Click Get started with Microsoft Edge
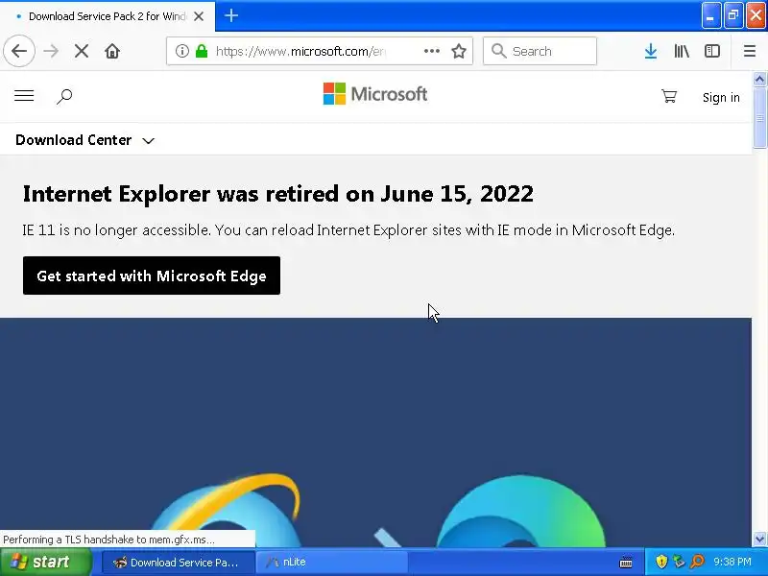 (x=152, y=276)
